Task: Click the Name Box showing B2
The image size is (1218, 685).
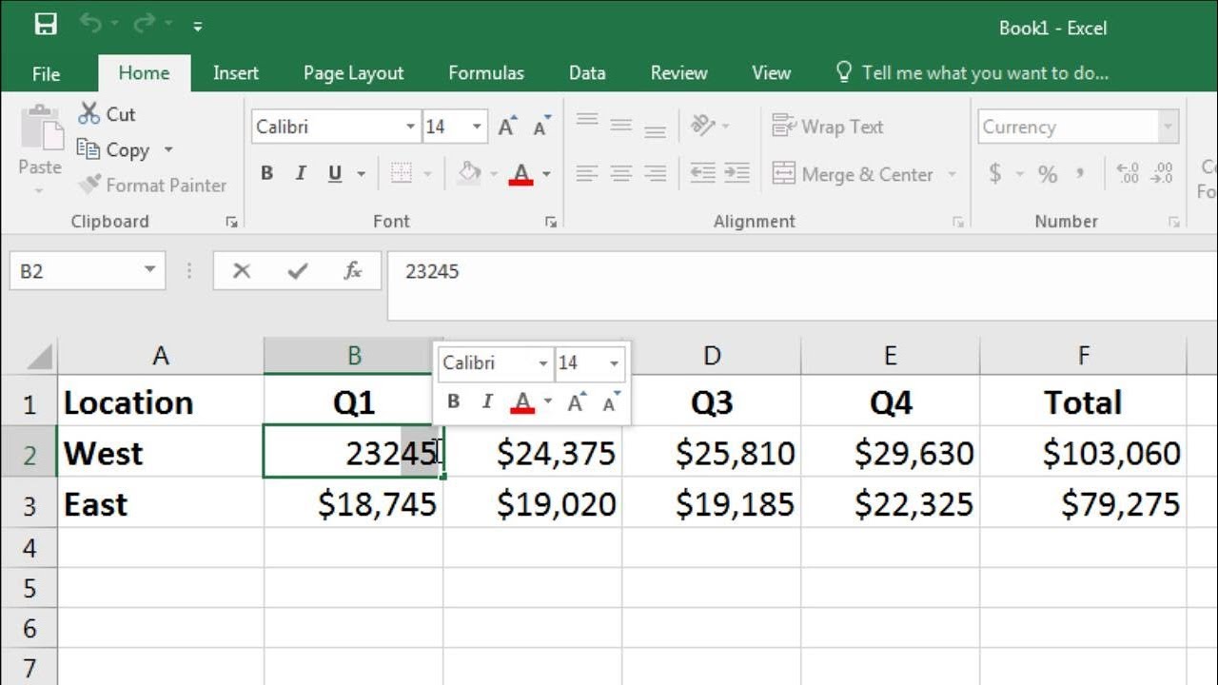Action: (x=88, y=271)
